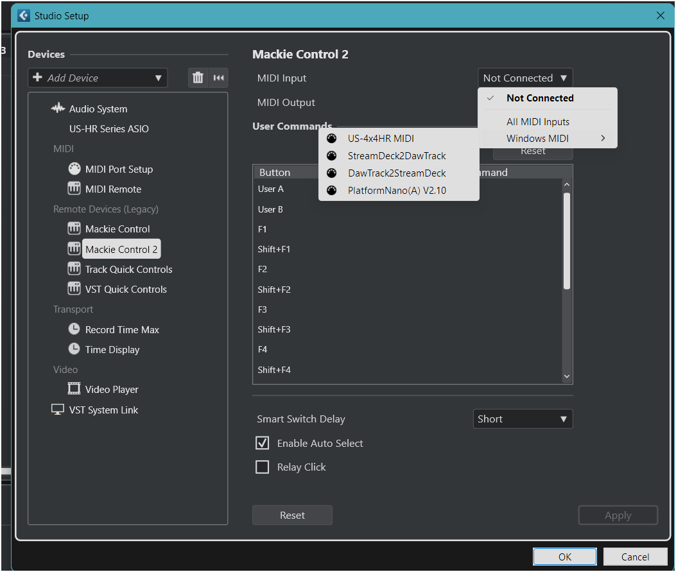Image resolution: width=676 pixels, height=572 pixels.
Task: Click the VST System Link monitor icon
Action: (58, 410)
